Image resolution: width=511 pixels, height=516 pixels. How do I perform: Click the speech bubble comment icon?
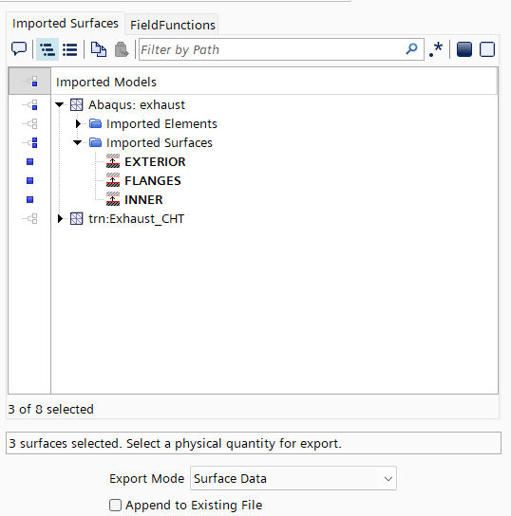click(19, 49)
